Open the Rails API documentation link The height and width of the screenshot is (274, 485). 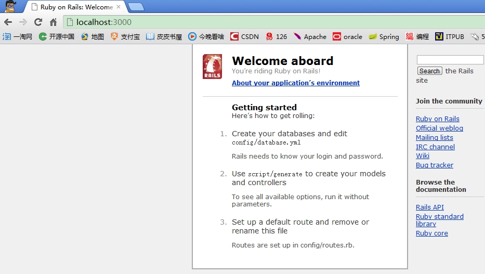[429, 207]
